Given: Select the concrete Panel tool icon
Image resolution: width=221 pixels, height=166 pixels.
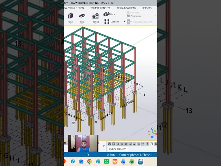Looking at the screenshot, I should [70, 16].
